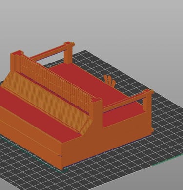The height and width of the screenshot is (190, 183).
Task: Select the small orange object behind the model
Action: [110, 81]
